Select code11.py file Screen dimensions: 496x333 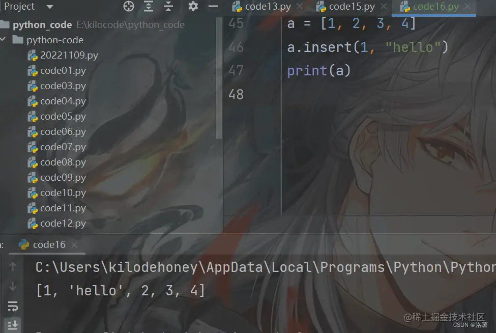click(x=63, y=208)
